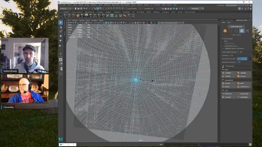The width and height of the screenshot is (262, 147).
Task: Toggle select by object type mode
Action: tap(98, 9)
